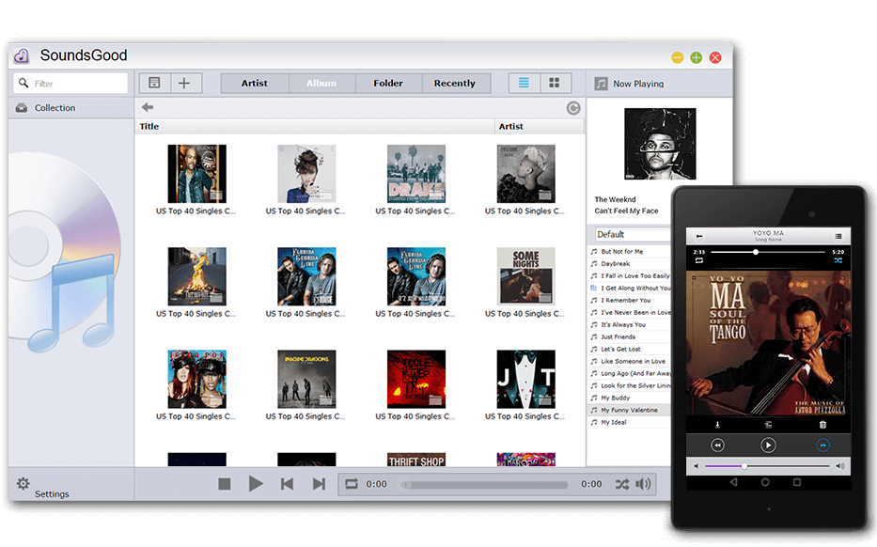
Task: Open the Drake album thumbnail
Action: 416,174
